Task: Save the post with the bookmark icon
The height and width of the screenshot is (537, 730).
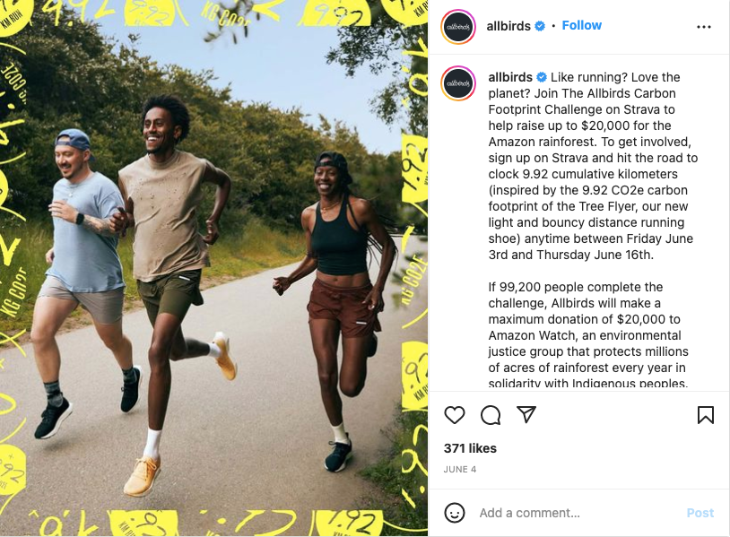Action: 705,415
